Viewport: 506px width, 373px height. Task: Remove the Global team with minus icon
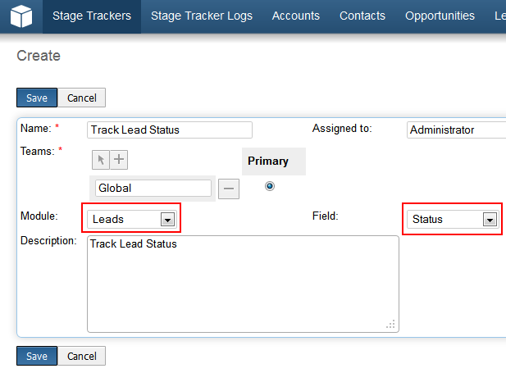click(230, 188)
